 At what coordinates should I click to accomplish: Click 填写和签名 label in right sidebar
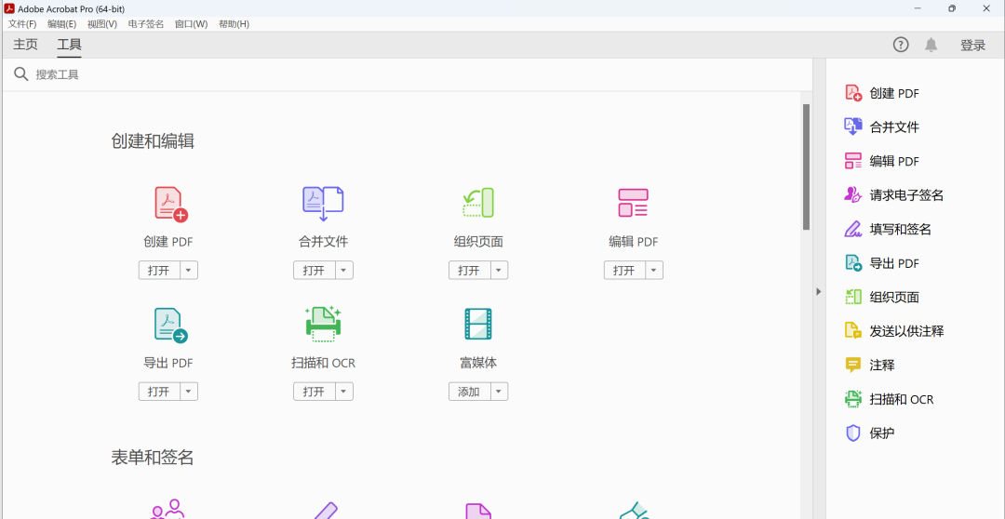[x=900, y=230]
